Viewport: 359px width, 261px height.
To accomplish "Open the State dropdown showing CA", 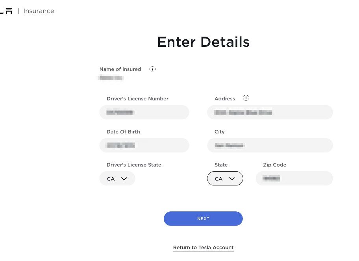I will (x=225, y=178).
